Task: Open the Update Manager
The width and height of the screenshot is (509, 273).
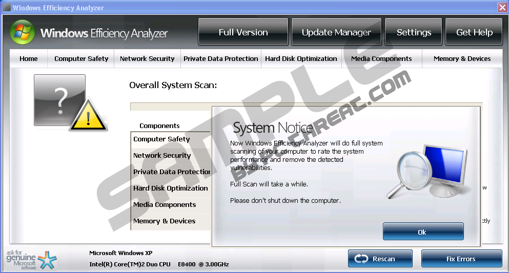Action: [336, 32]
